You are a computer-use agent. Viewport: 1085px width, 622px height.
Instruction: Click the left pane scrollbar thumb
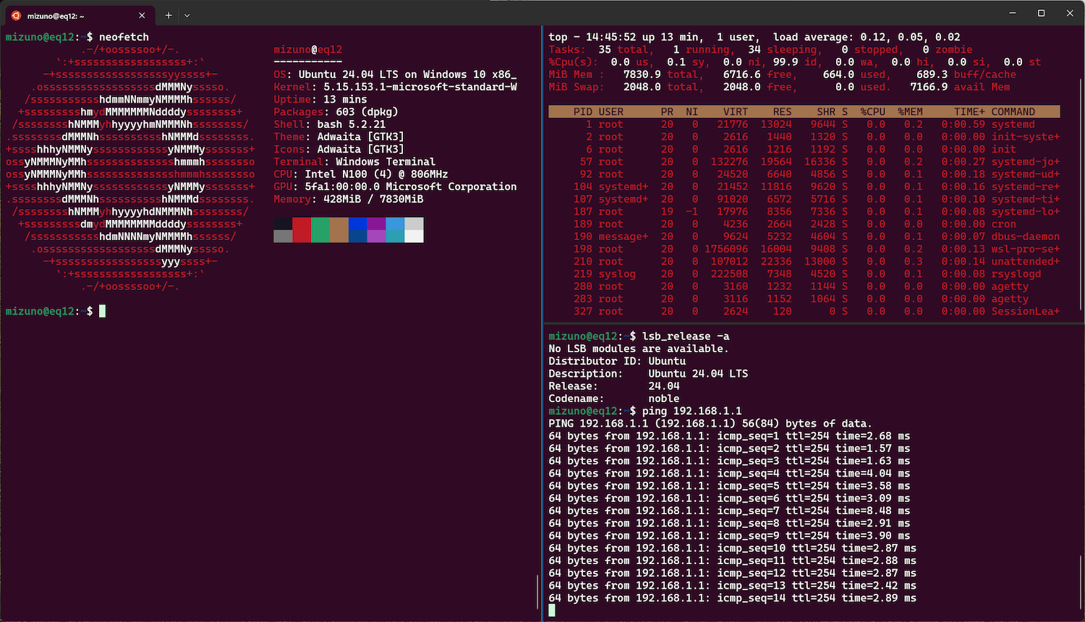coord(537,592)
